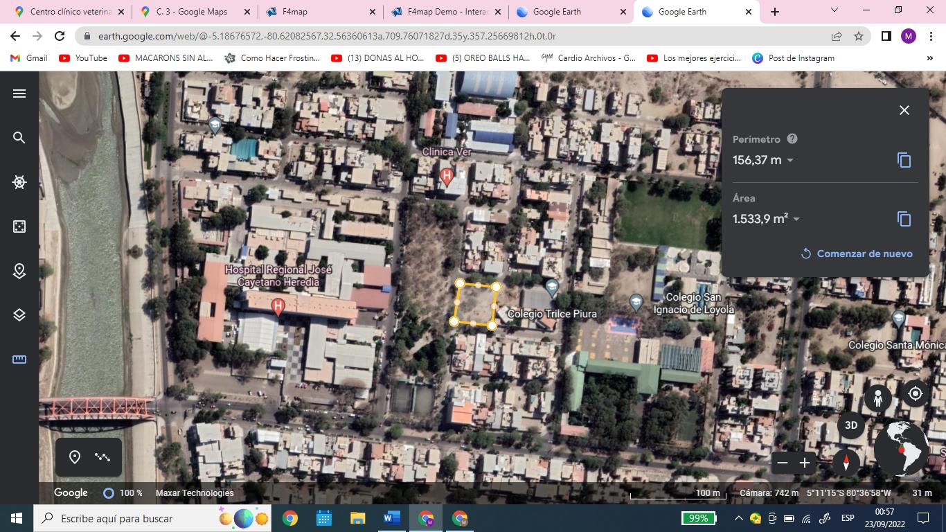Switch to the F4map tab
Image resolution: width=946 pixels, height=532 pixels.
point(320,12)
